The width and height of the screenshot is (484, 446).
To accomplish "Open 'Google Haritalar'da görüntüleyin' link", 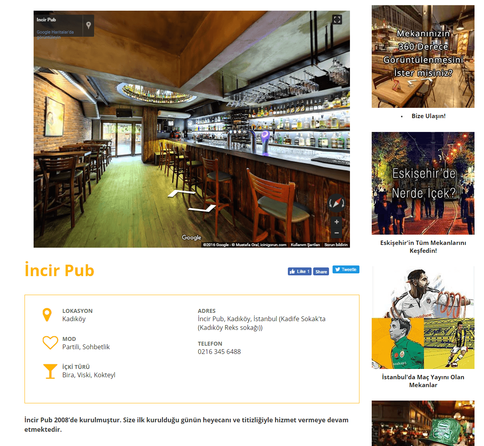I will coord(55,34).
